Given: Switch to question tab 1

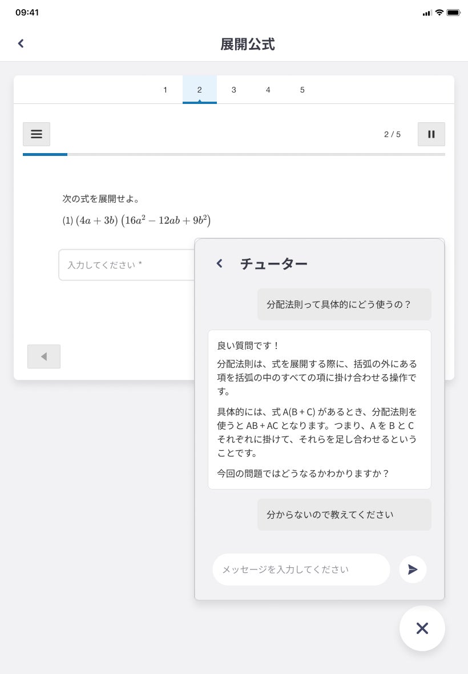Looking at the screenshot, I should click(x=166, y=90).
